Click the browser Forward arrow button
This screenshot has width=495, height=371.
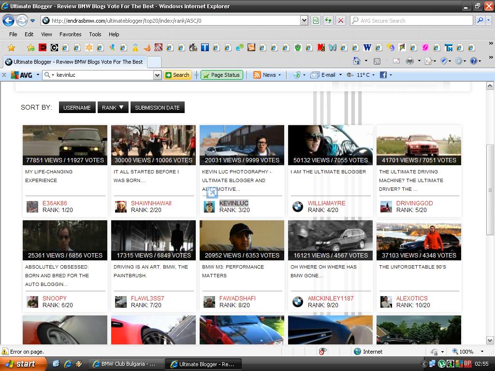(22, 21)
